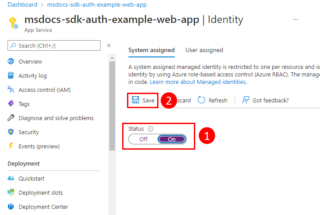Set the Status toggle to On
320x215 pixels.
(172, 139)
